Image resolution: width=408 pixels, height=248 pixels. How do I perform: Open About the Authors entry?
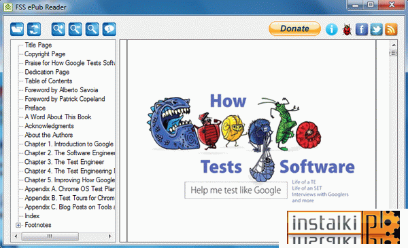[49, 135]
